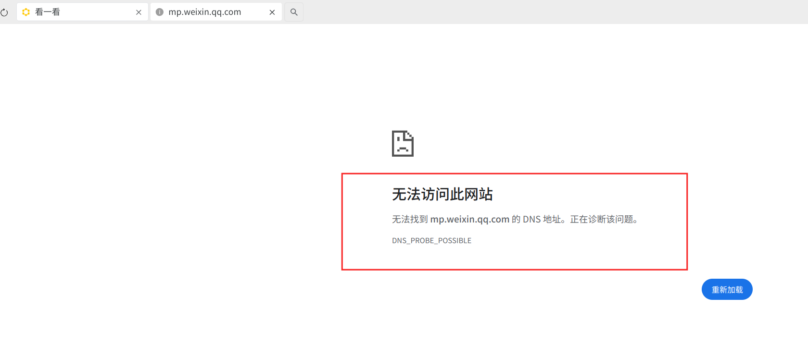Screen dimensions: 808x358
Task: Click the 正在诊断该问题 text
Action: pyautogui.click(x=601, y=219)
